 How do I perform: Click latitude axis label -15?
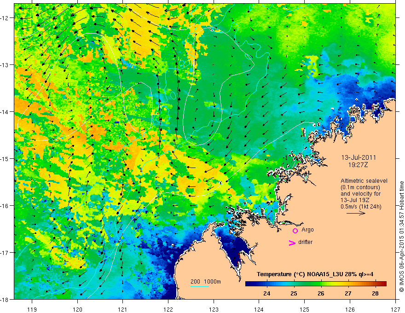point(5,159)
